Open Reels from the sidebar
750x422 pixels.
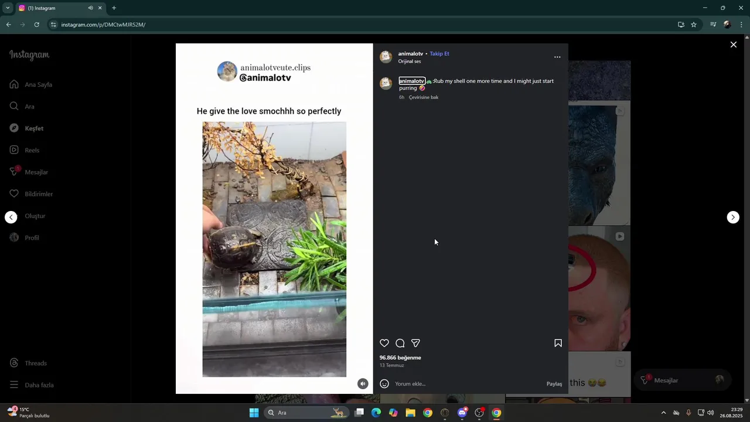click(x=25, y=150)
